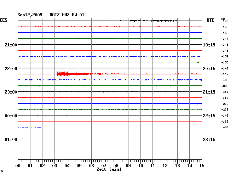This screenshot has height=175, width=230.
Task: Click minute tick label 06 on time axis
Action: [91, 166]
